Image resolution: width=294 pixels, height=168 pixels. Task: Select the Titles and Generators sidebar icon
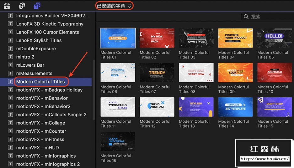point(37,6)
